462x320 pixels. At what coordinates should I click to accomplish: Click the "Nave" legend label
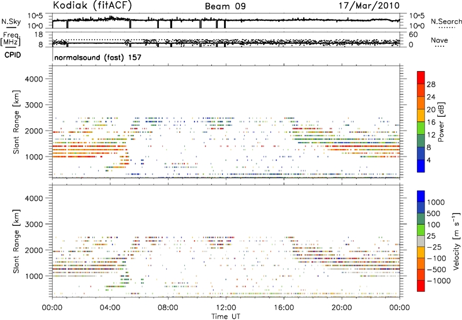click(x=439, y=40)
